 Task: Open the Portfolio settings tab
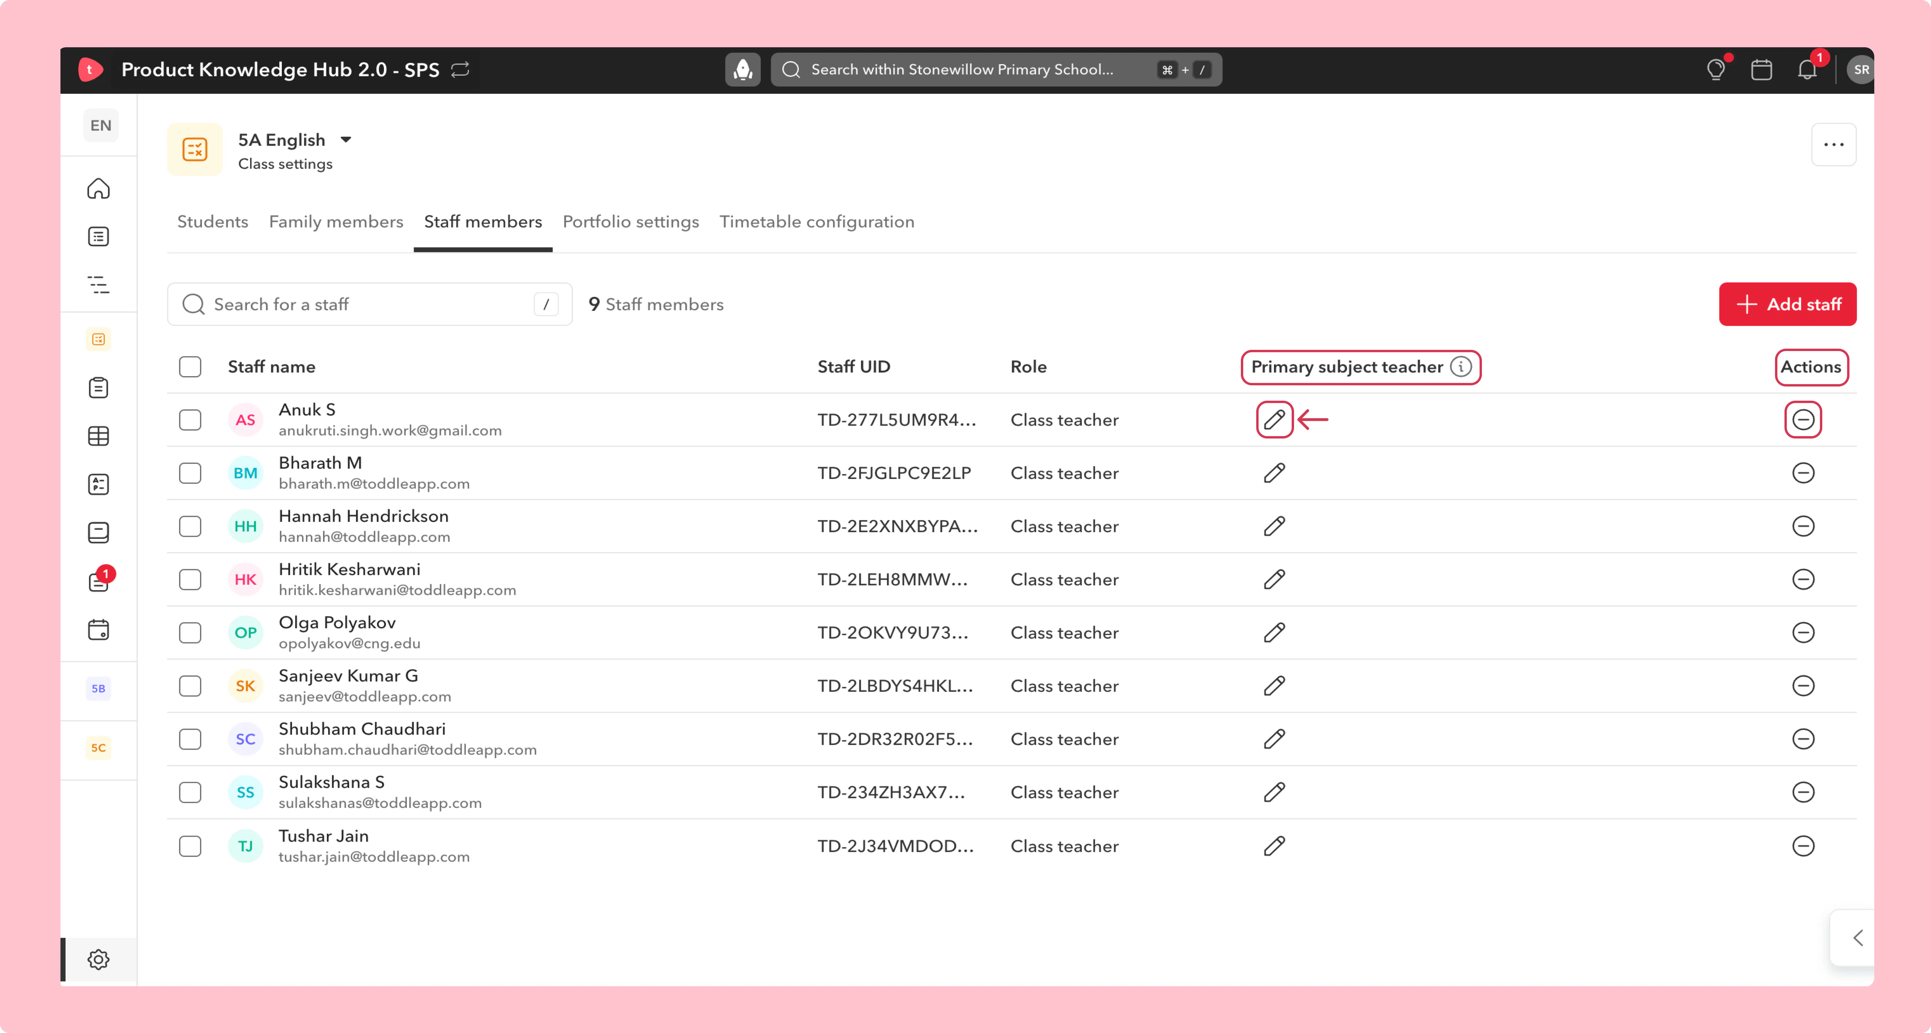(x=630, y=222)
